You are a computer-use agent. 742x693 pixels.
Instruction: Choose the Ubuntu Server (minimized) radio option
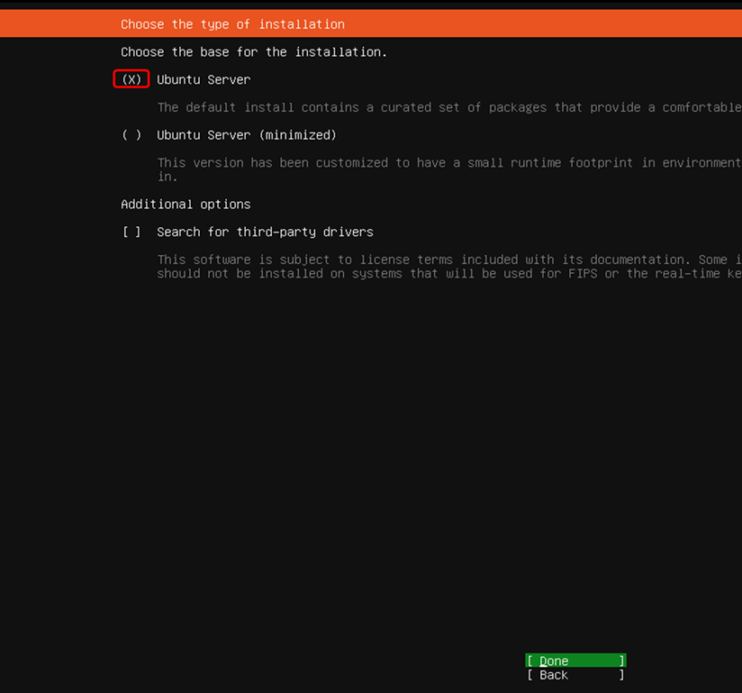pos(131,135)
